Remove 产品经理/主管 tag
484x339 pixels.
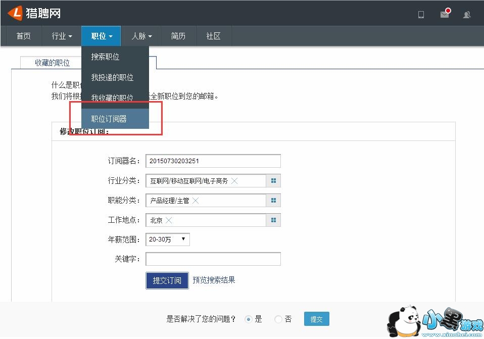[196, 201]
